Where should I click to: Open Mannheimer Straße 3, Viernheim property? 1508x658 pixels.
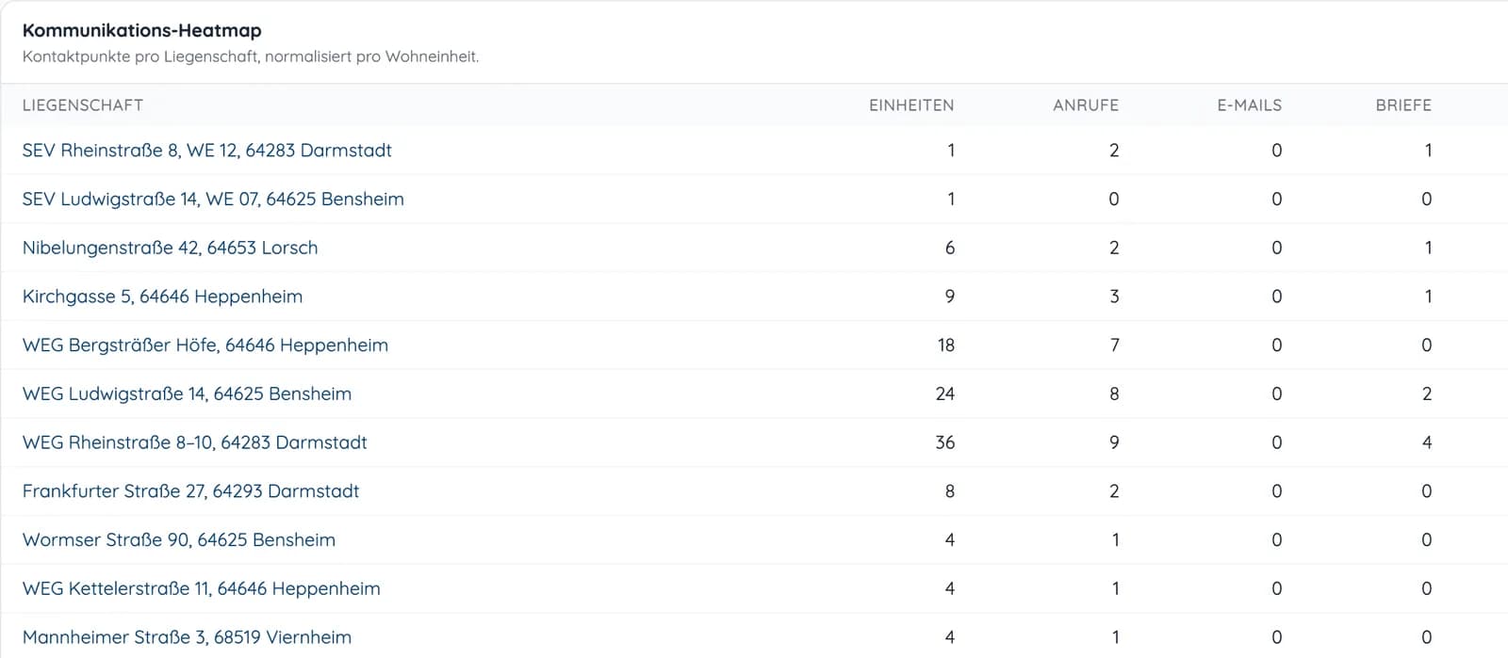187,637
